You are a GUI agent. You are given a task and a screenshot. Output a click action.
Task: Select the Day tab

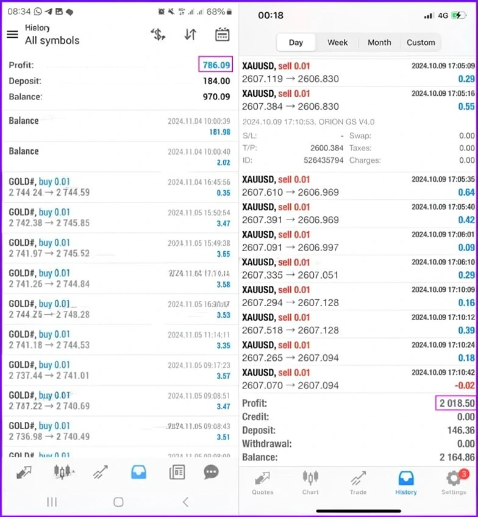pos(296,43)
